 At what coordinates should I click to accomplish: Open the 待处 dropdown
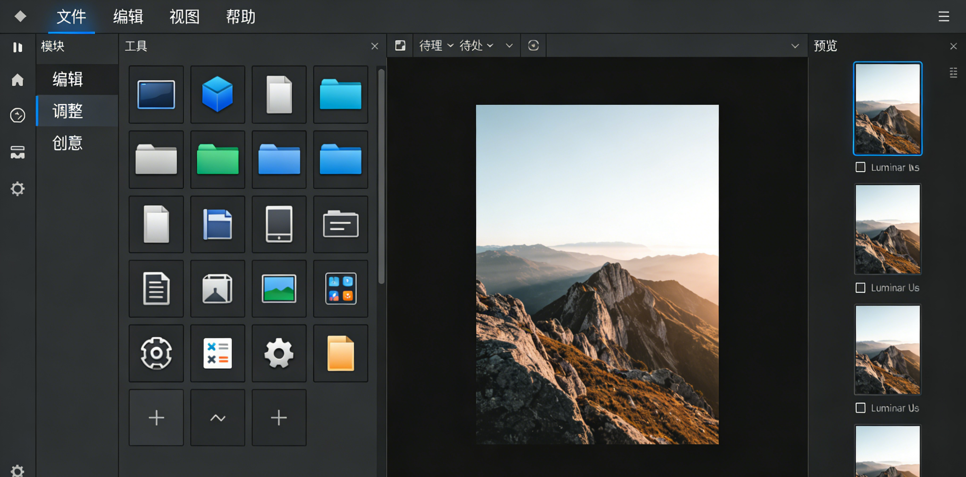tap(476, 46)
